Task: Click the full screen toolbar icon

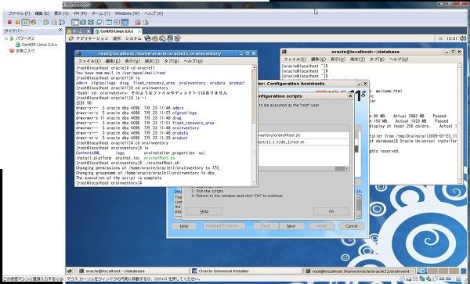Action: pyautogui.click(x=91, y=22)
